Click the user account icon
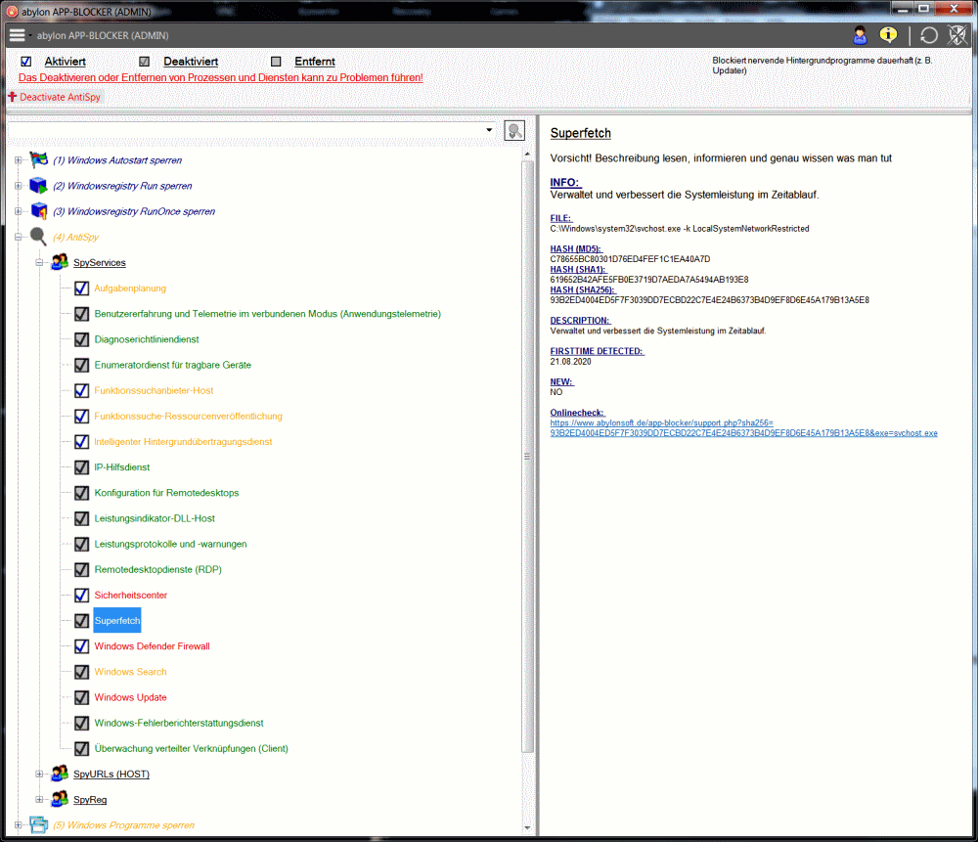This screenshot has height=842, width=978. click(860, 35)
